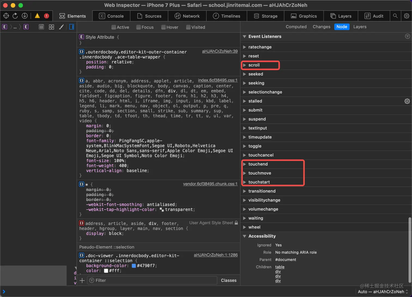This screenshot has height=297, width=412.
Task: Expand the wheel event listener
Action: [244, 227]
